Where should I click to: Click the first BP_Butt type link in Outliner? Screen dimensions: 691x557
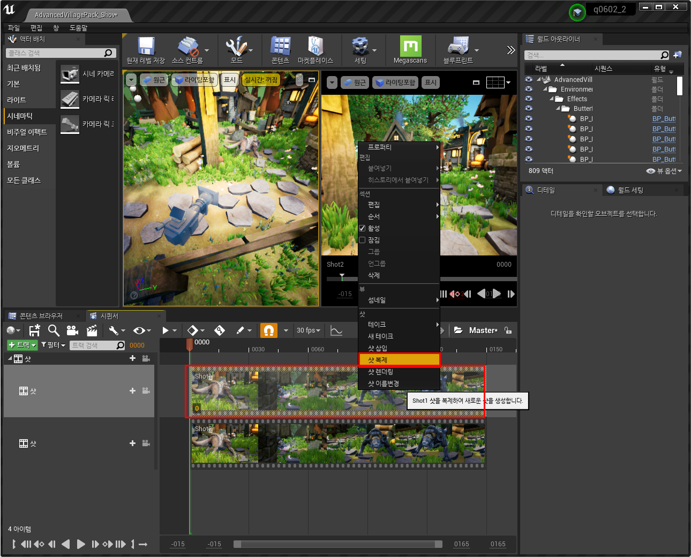pos(664,119)
